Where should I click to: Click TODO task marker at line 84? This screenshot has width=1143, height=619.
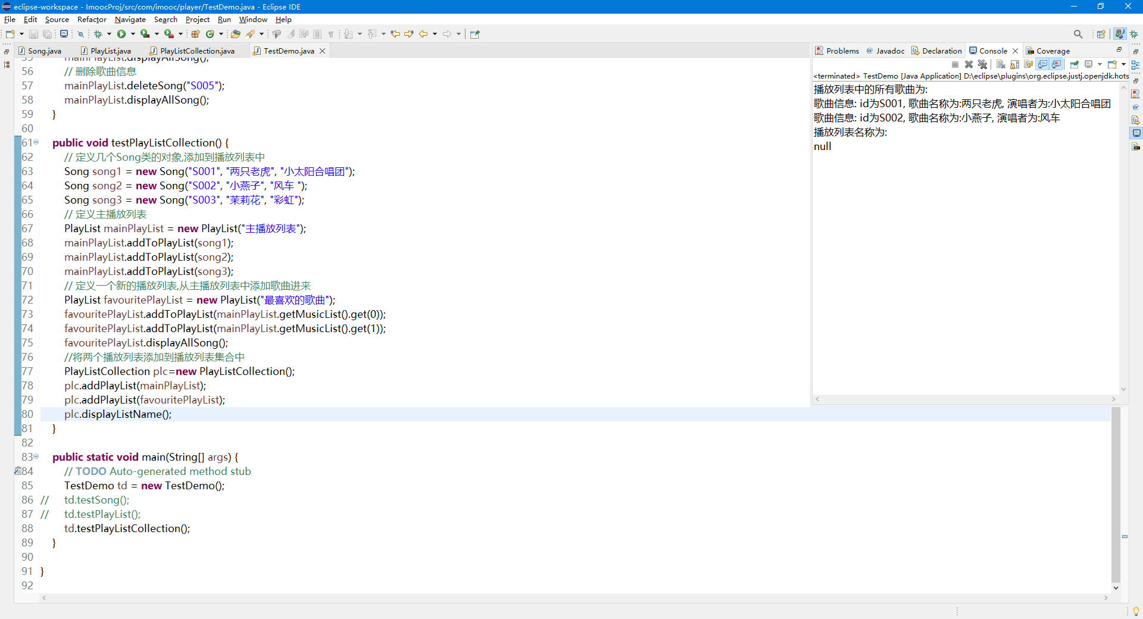point(18,471)
